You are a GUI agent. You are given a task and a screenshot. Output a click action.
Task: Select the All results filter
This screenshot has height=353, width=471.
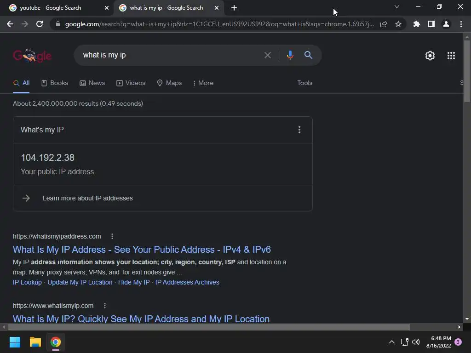point(21,83)
